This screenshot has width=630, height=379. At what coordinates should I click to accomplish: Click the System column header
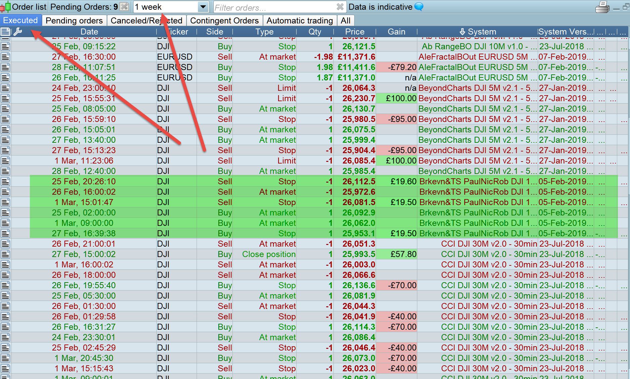(478, 31)
